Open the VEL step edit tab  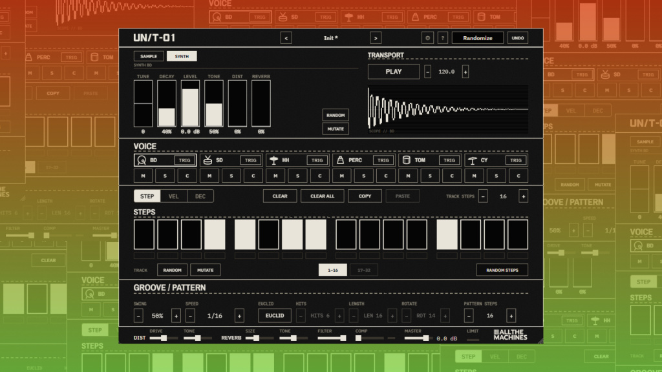point(173,196)
